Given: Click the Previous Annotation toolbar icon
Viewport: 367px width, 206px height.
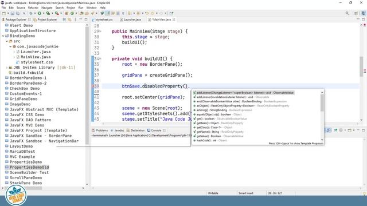Looking at the screenshot, I should click(x=138, y=13).
